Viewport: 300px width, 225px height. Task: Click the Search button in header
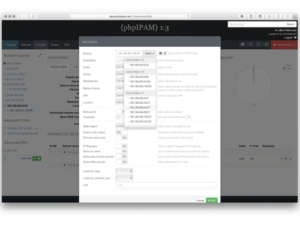(290, 24)
